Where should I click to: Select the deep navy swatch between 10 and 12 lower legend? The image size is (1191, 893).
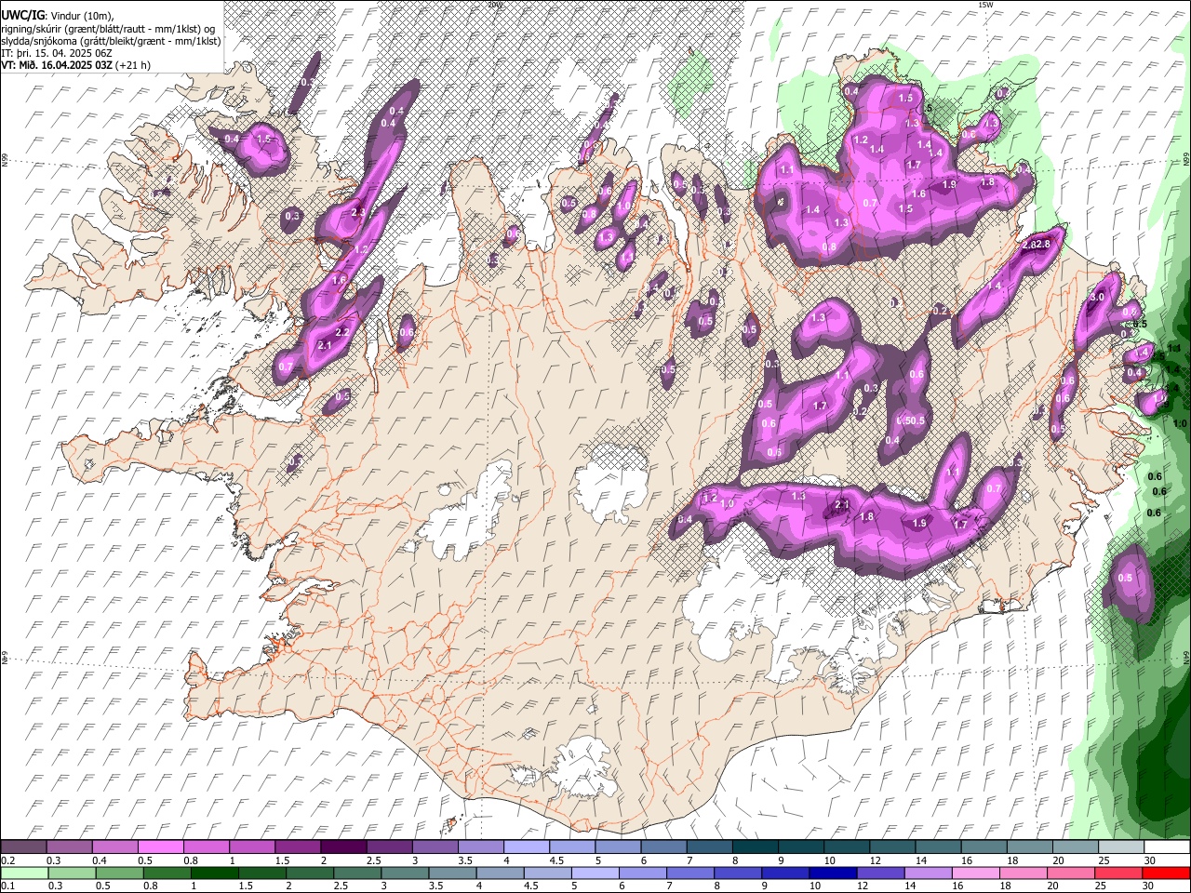pos(832,873)
